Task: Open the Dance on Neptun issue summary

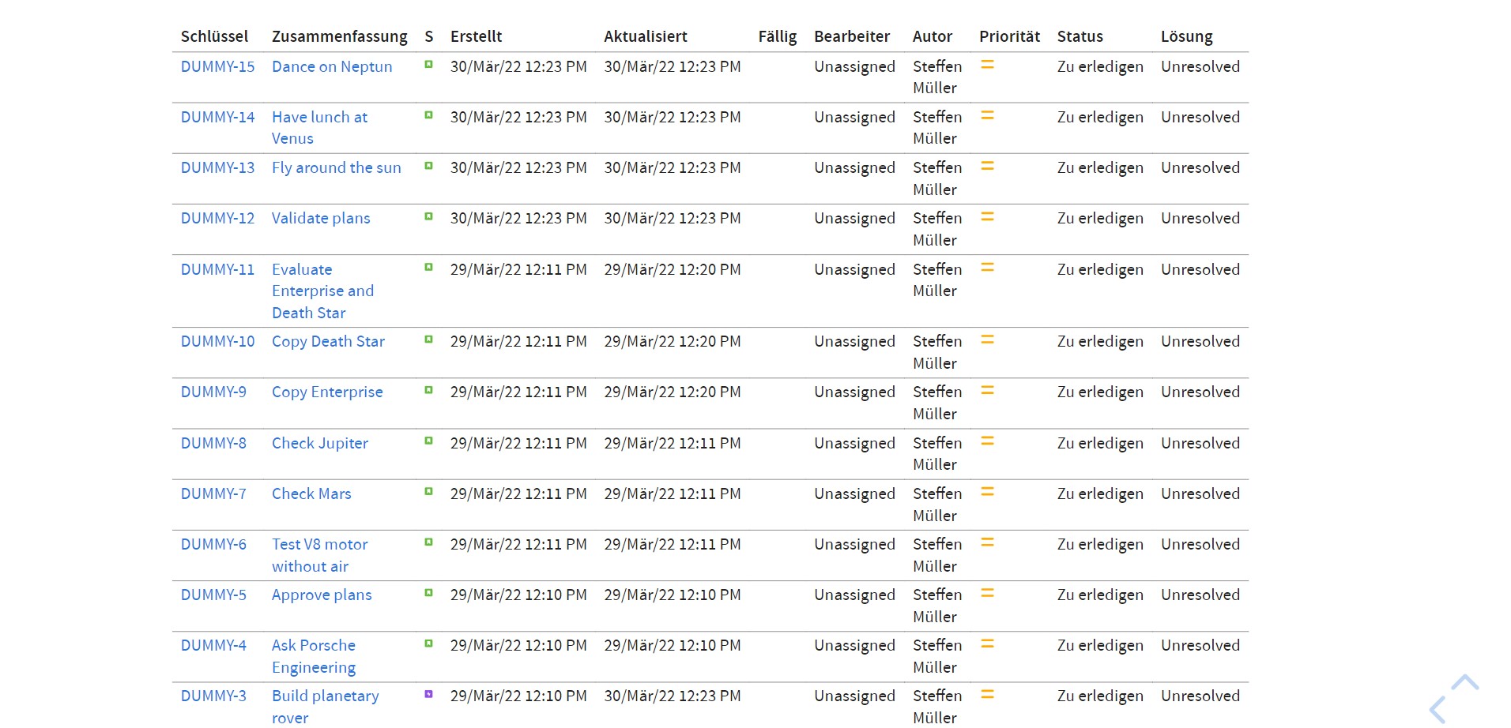Action: click(x=332, y=66)
